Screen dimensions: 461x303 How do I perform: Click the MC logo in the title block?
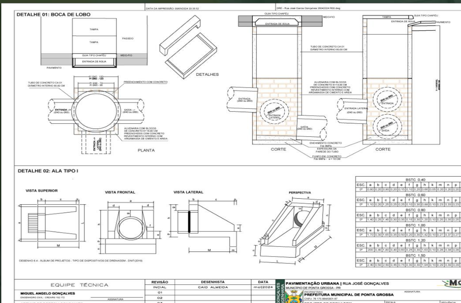[x=452, y=284]
